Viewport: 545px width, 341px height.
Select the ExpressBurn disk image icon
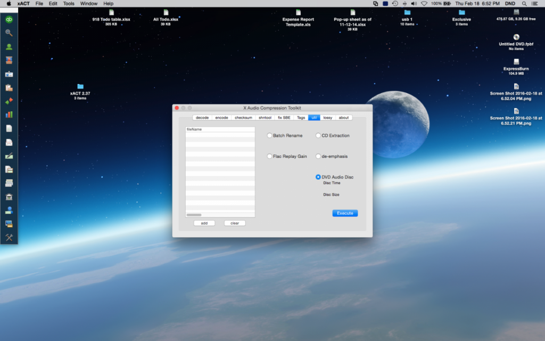[516, 62]
